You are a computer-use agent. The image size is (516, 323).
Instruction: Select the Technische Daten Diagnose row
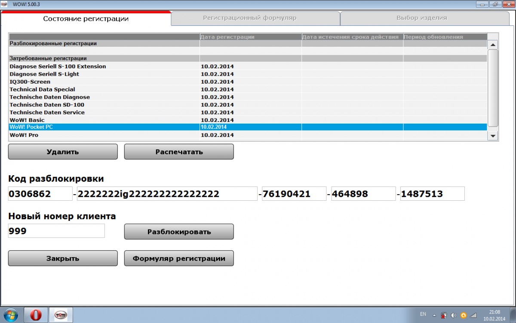pyautogui.click(x=248, y=97)
